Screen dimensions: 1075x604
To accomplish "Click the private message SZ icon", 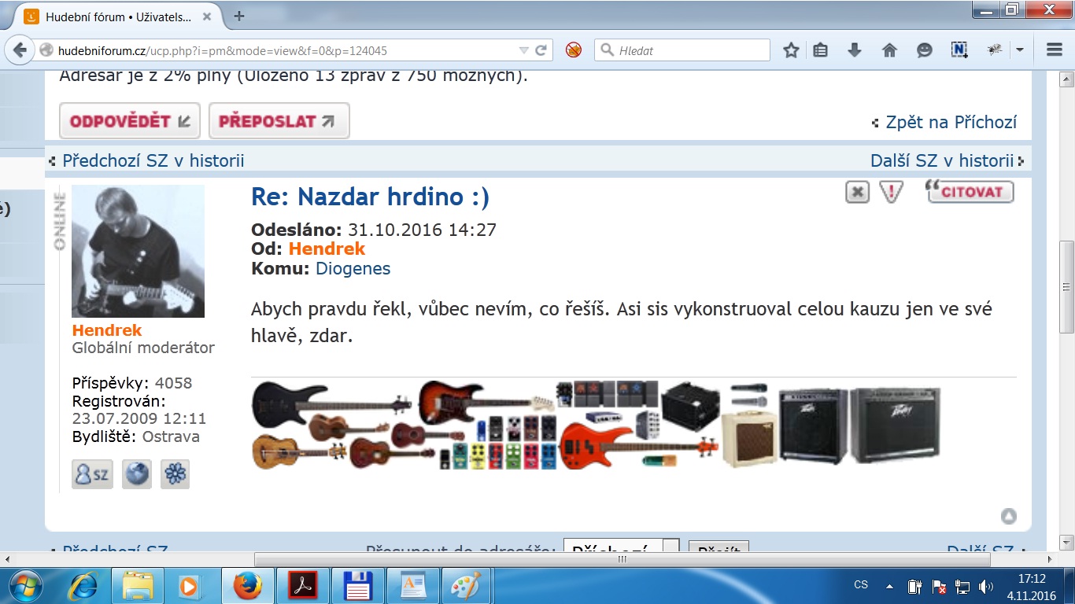I will [x=91, y=474].
